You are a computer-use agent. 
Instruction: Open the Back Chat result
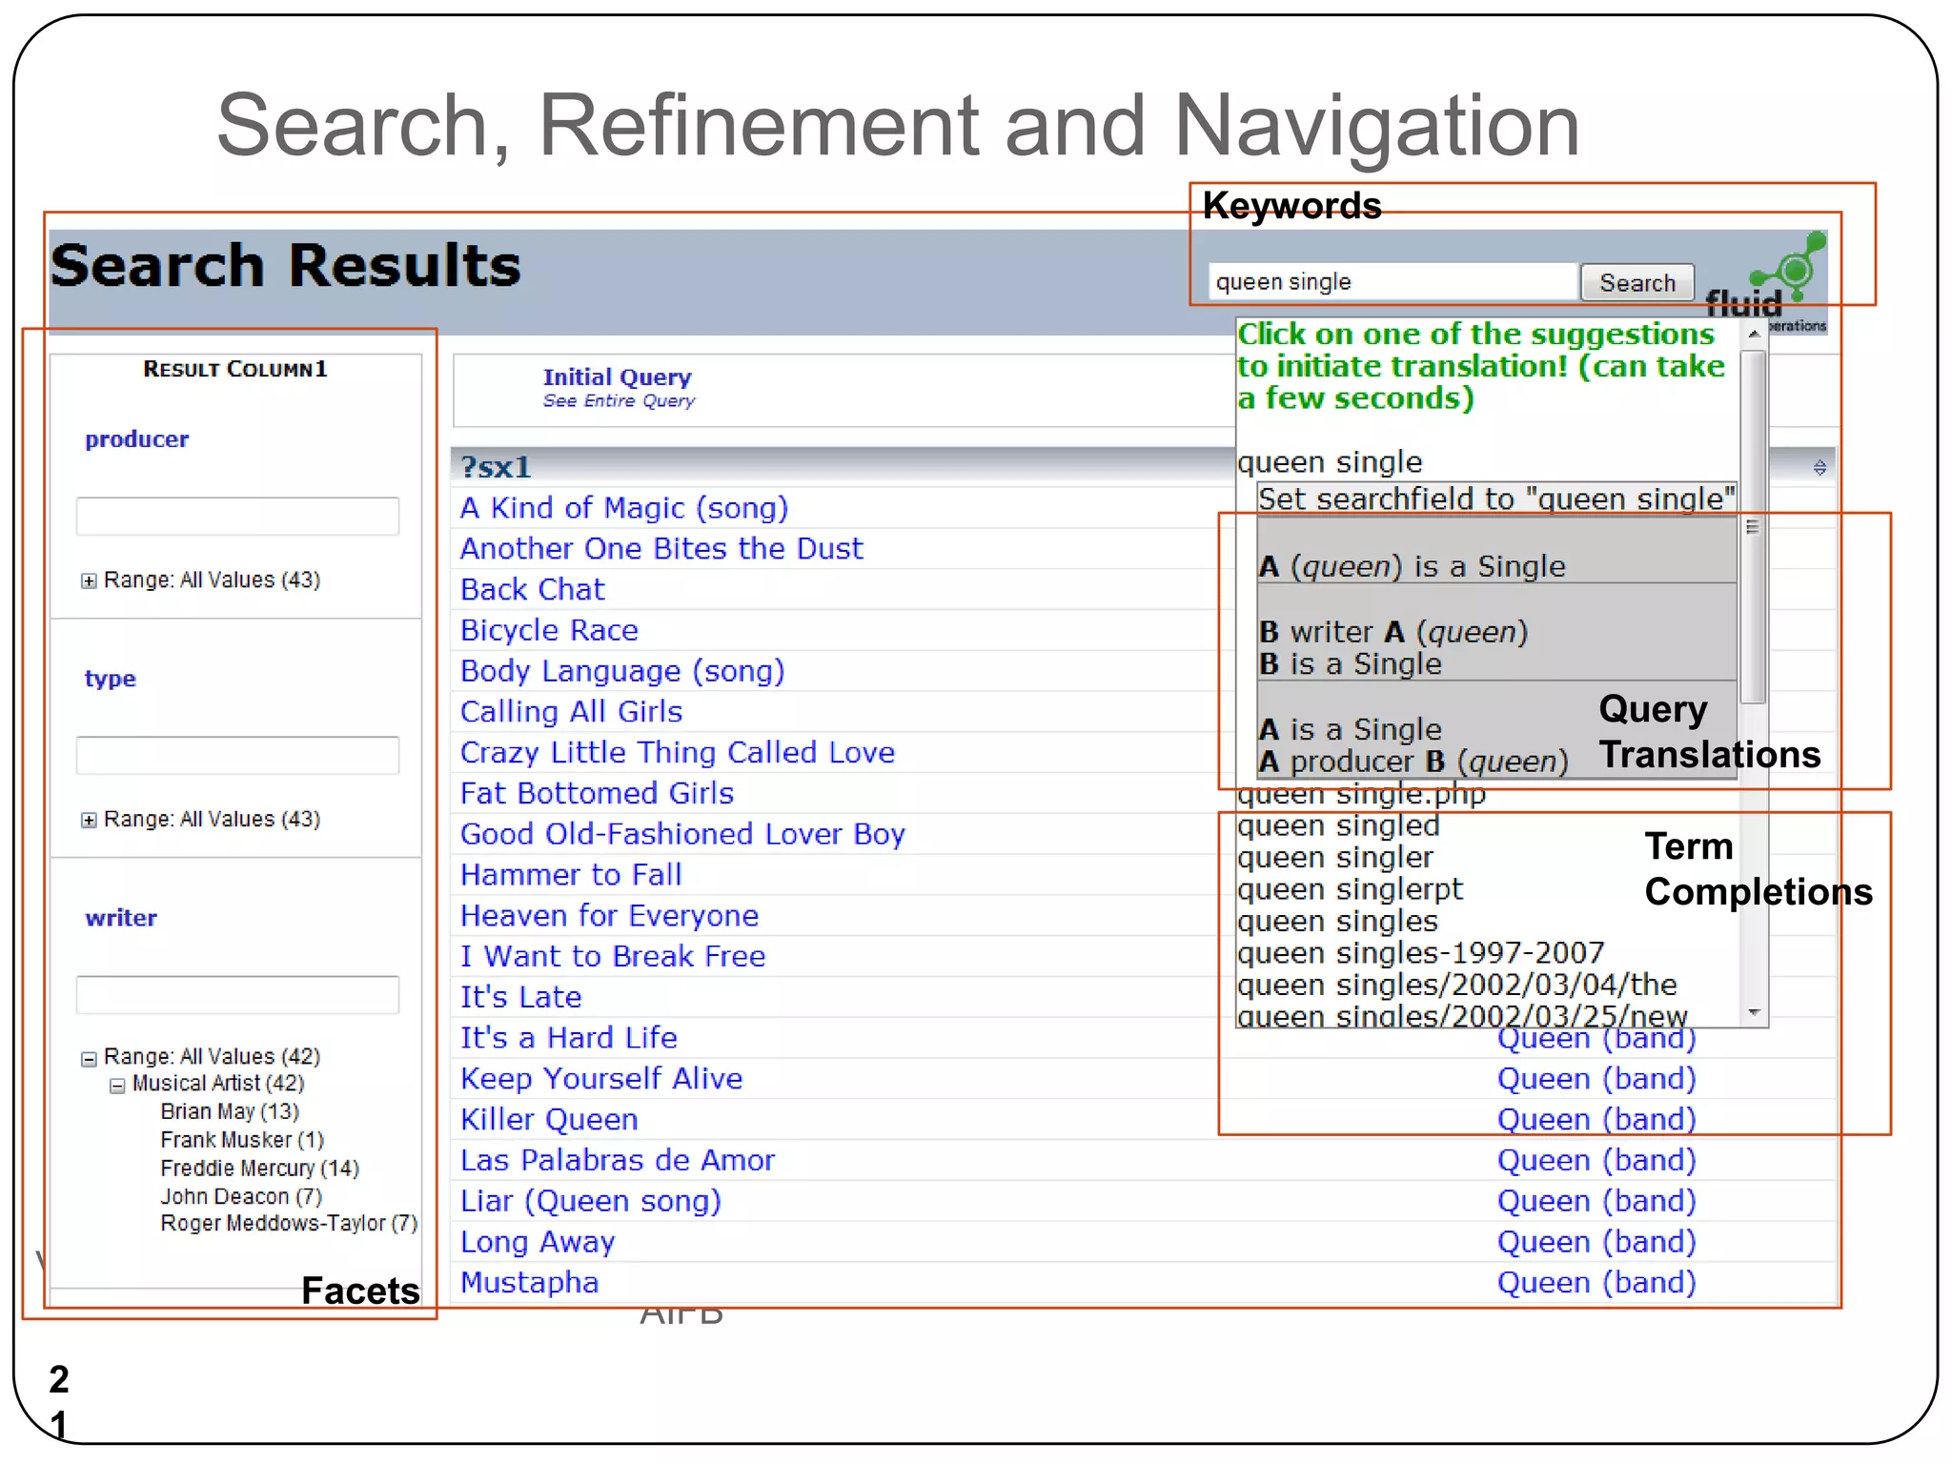(x=532, y=590)
